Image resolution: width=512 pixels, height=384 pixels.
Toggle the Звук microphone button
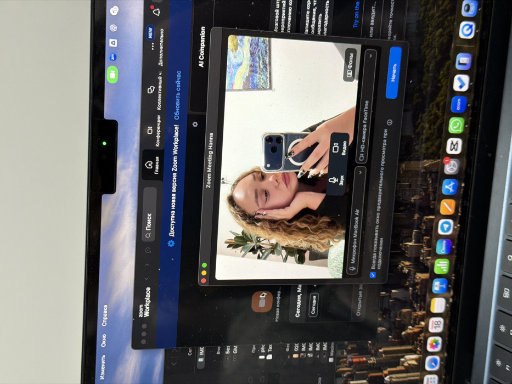point(336,181)
